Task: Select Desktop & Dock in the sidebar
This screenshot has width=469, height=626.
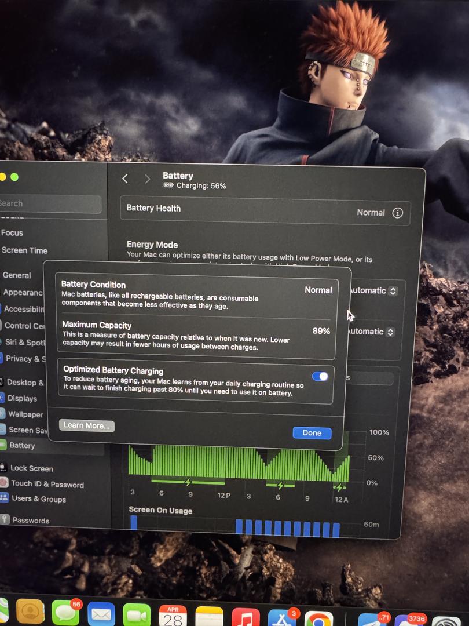Action: (25, 383)
